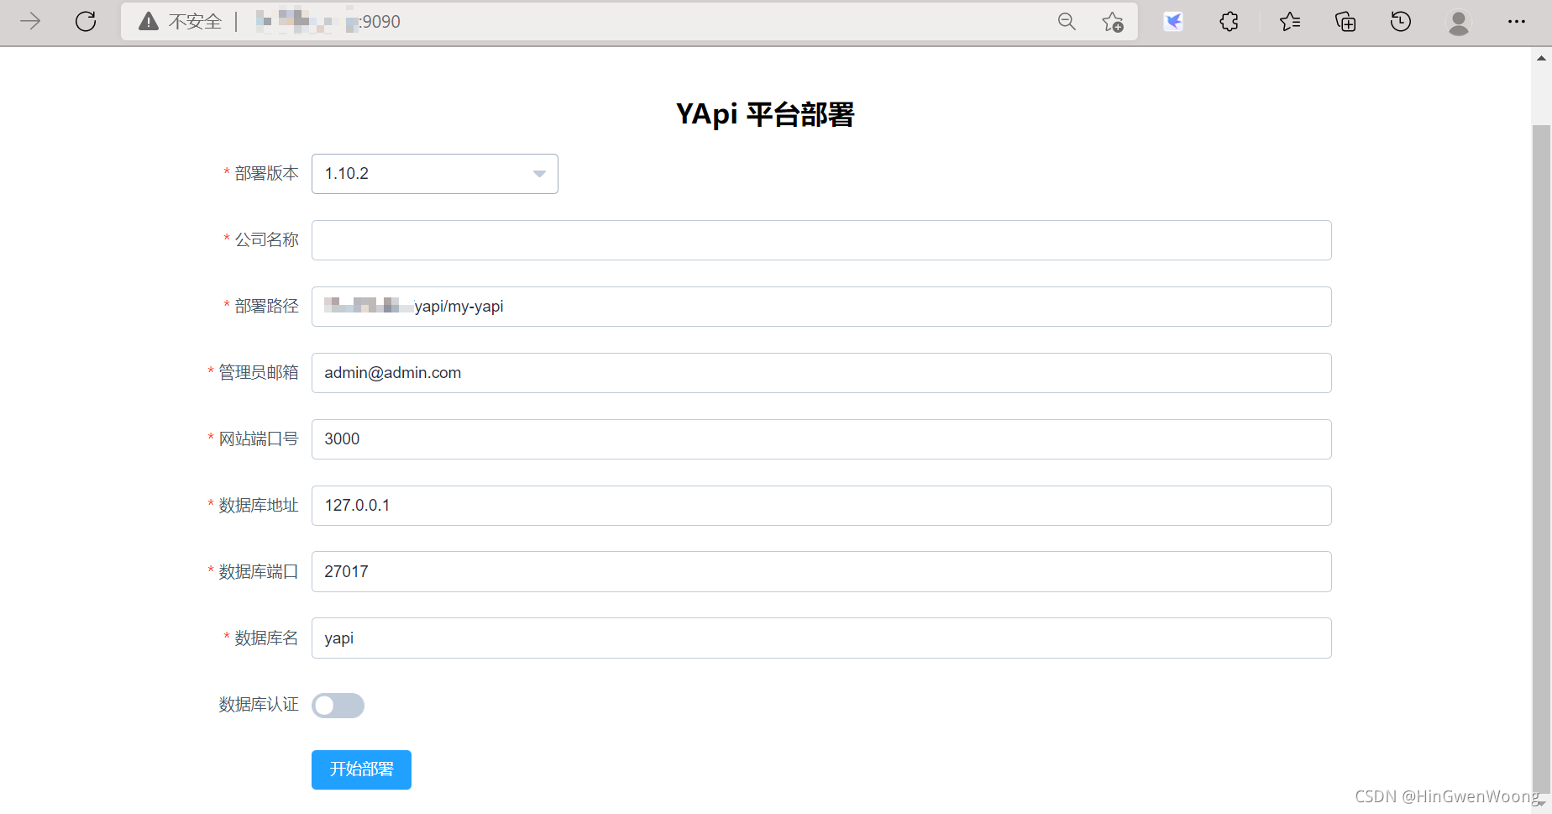The image size is (1552, 814).
Task: Click the 公司名称 label
Action: coord(266,239)
